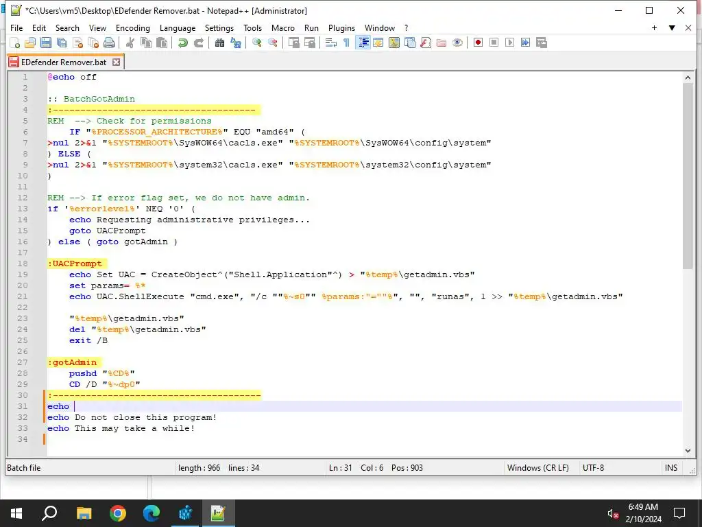Print the document with the printer icon
This screenshot has width=702, height=527.
109,43
